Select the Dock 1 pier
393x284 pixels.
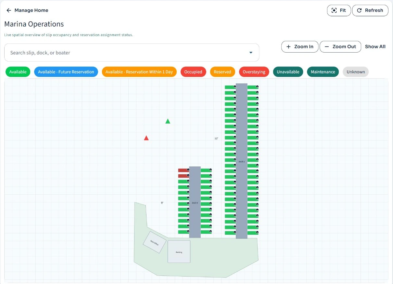point(242,161)
